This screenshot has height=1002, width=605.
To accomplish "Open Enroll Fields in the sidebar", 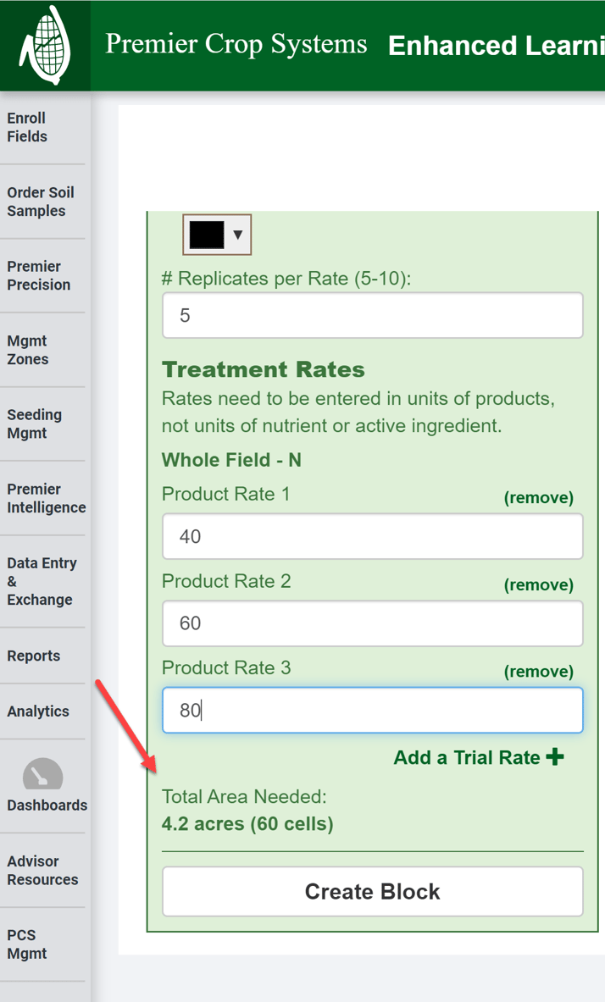I will [x=27, y=127].
